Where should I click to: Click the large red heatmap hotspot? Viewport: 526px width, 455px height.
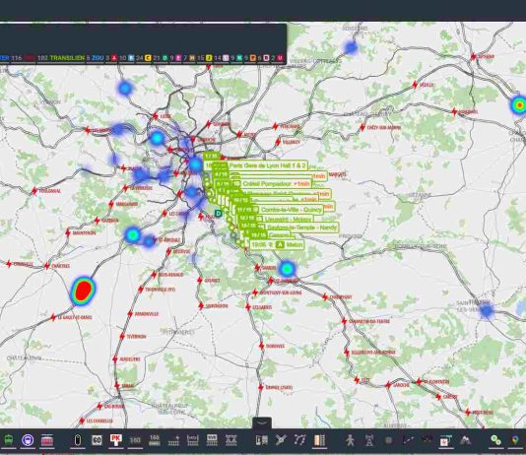(x=83, y=291)
